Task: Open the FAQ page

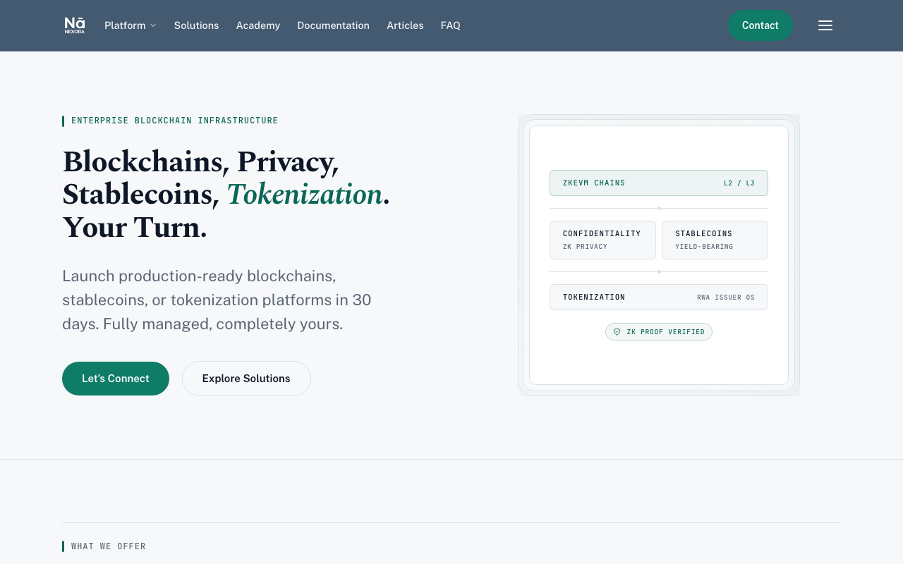Action: coord(451,25)
